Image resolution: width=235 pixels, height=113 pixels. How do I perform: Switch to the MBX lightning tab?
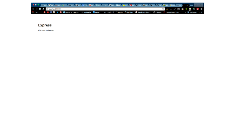point(78,5)
